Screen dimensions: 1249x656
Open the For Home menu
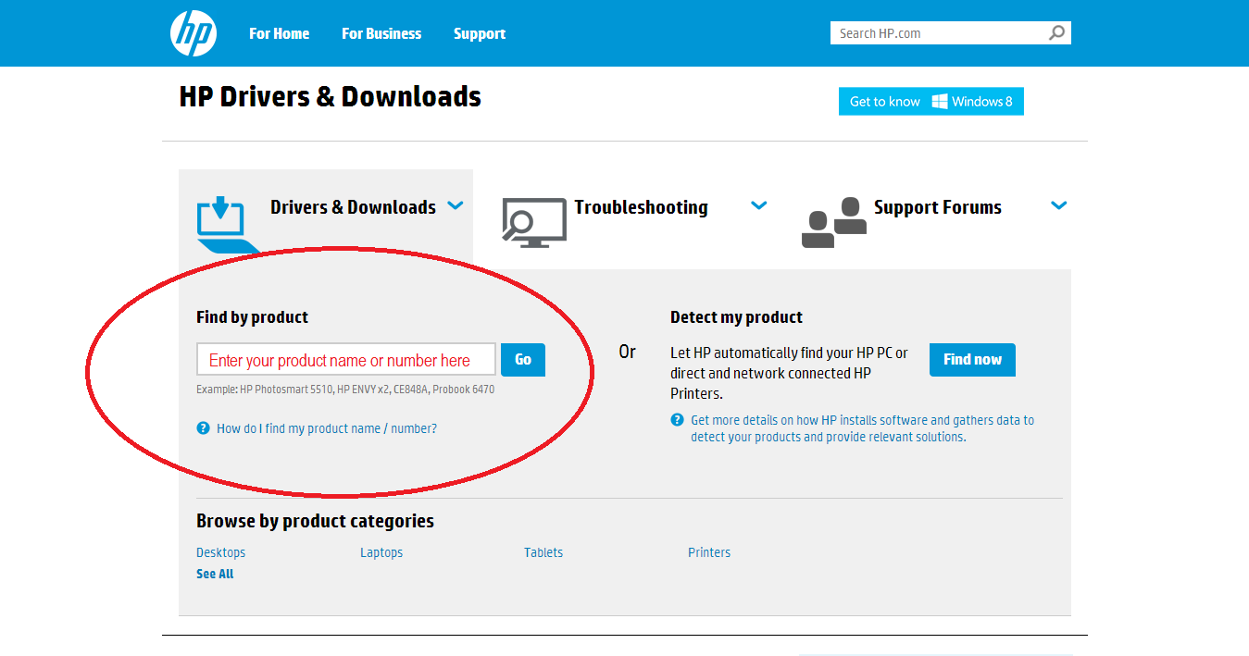(x=279, y=33)
